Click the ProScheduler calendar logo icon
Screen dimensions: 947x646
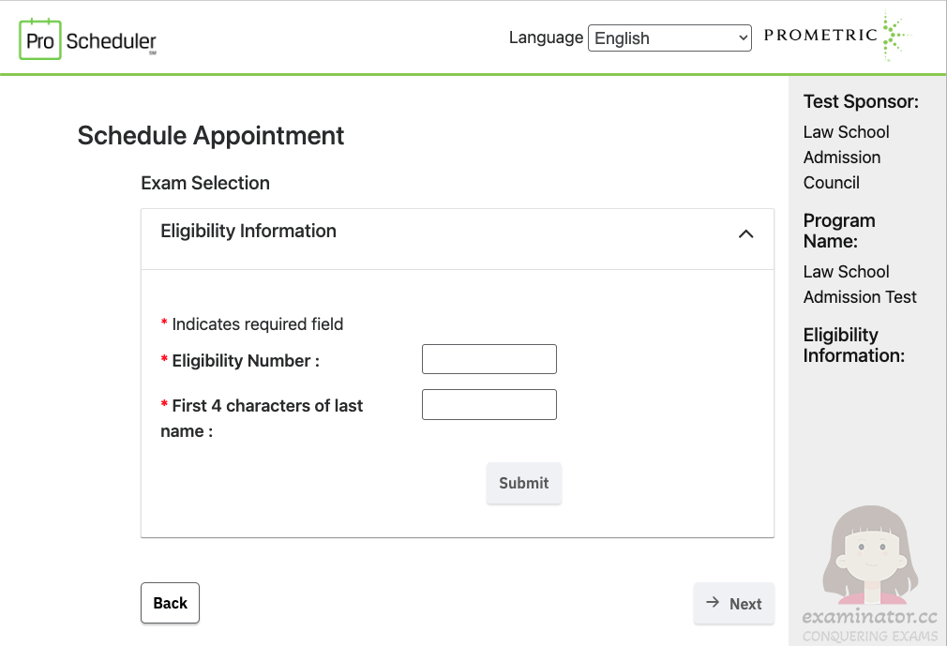point(40,39)
